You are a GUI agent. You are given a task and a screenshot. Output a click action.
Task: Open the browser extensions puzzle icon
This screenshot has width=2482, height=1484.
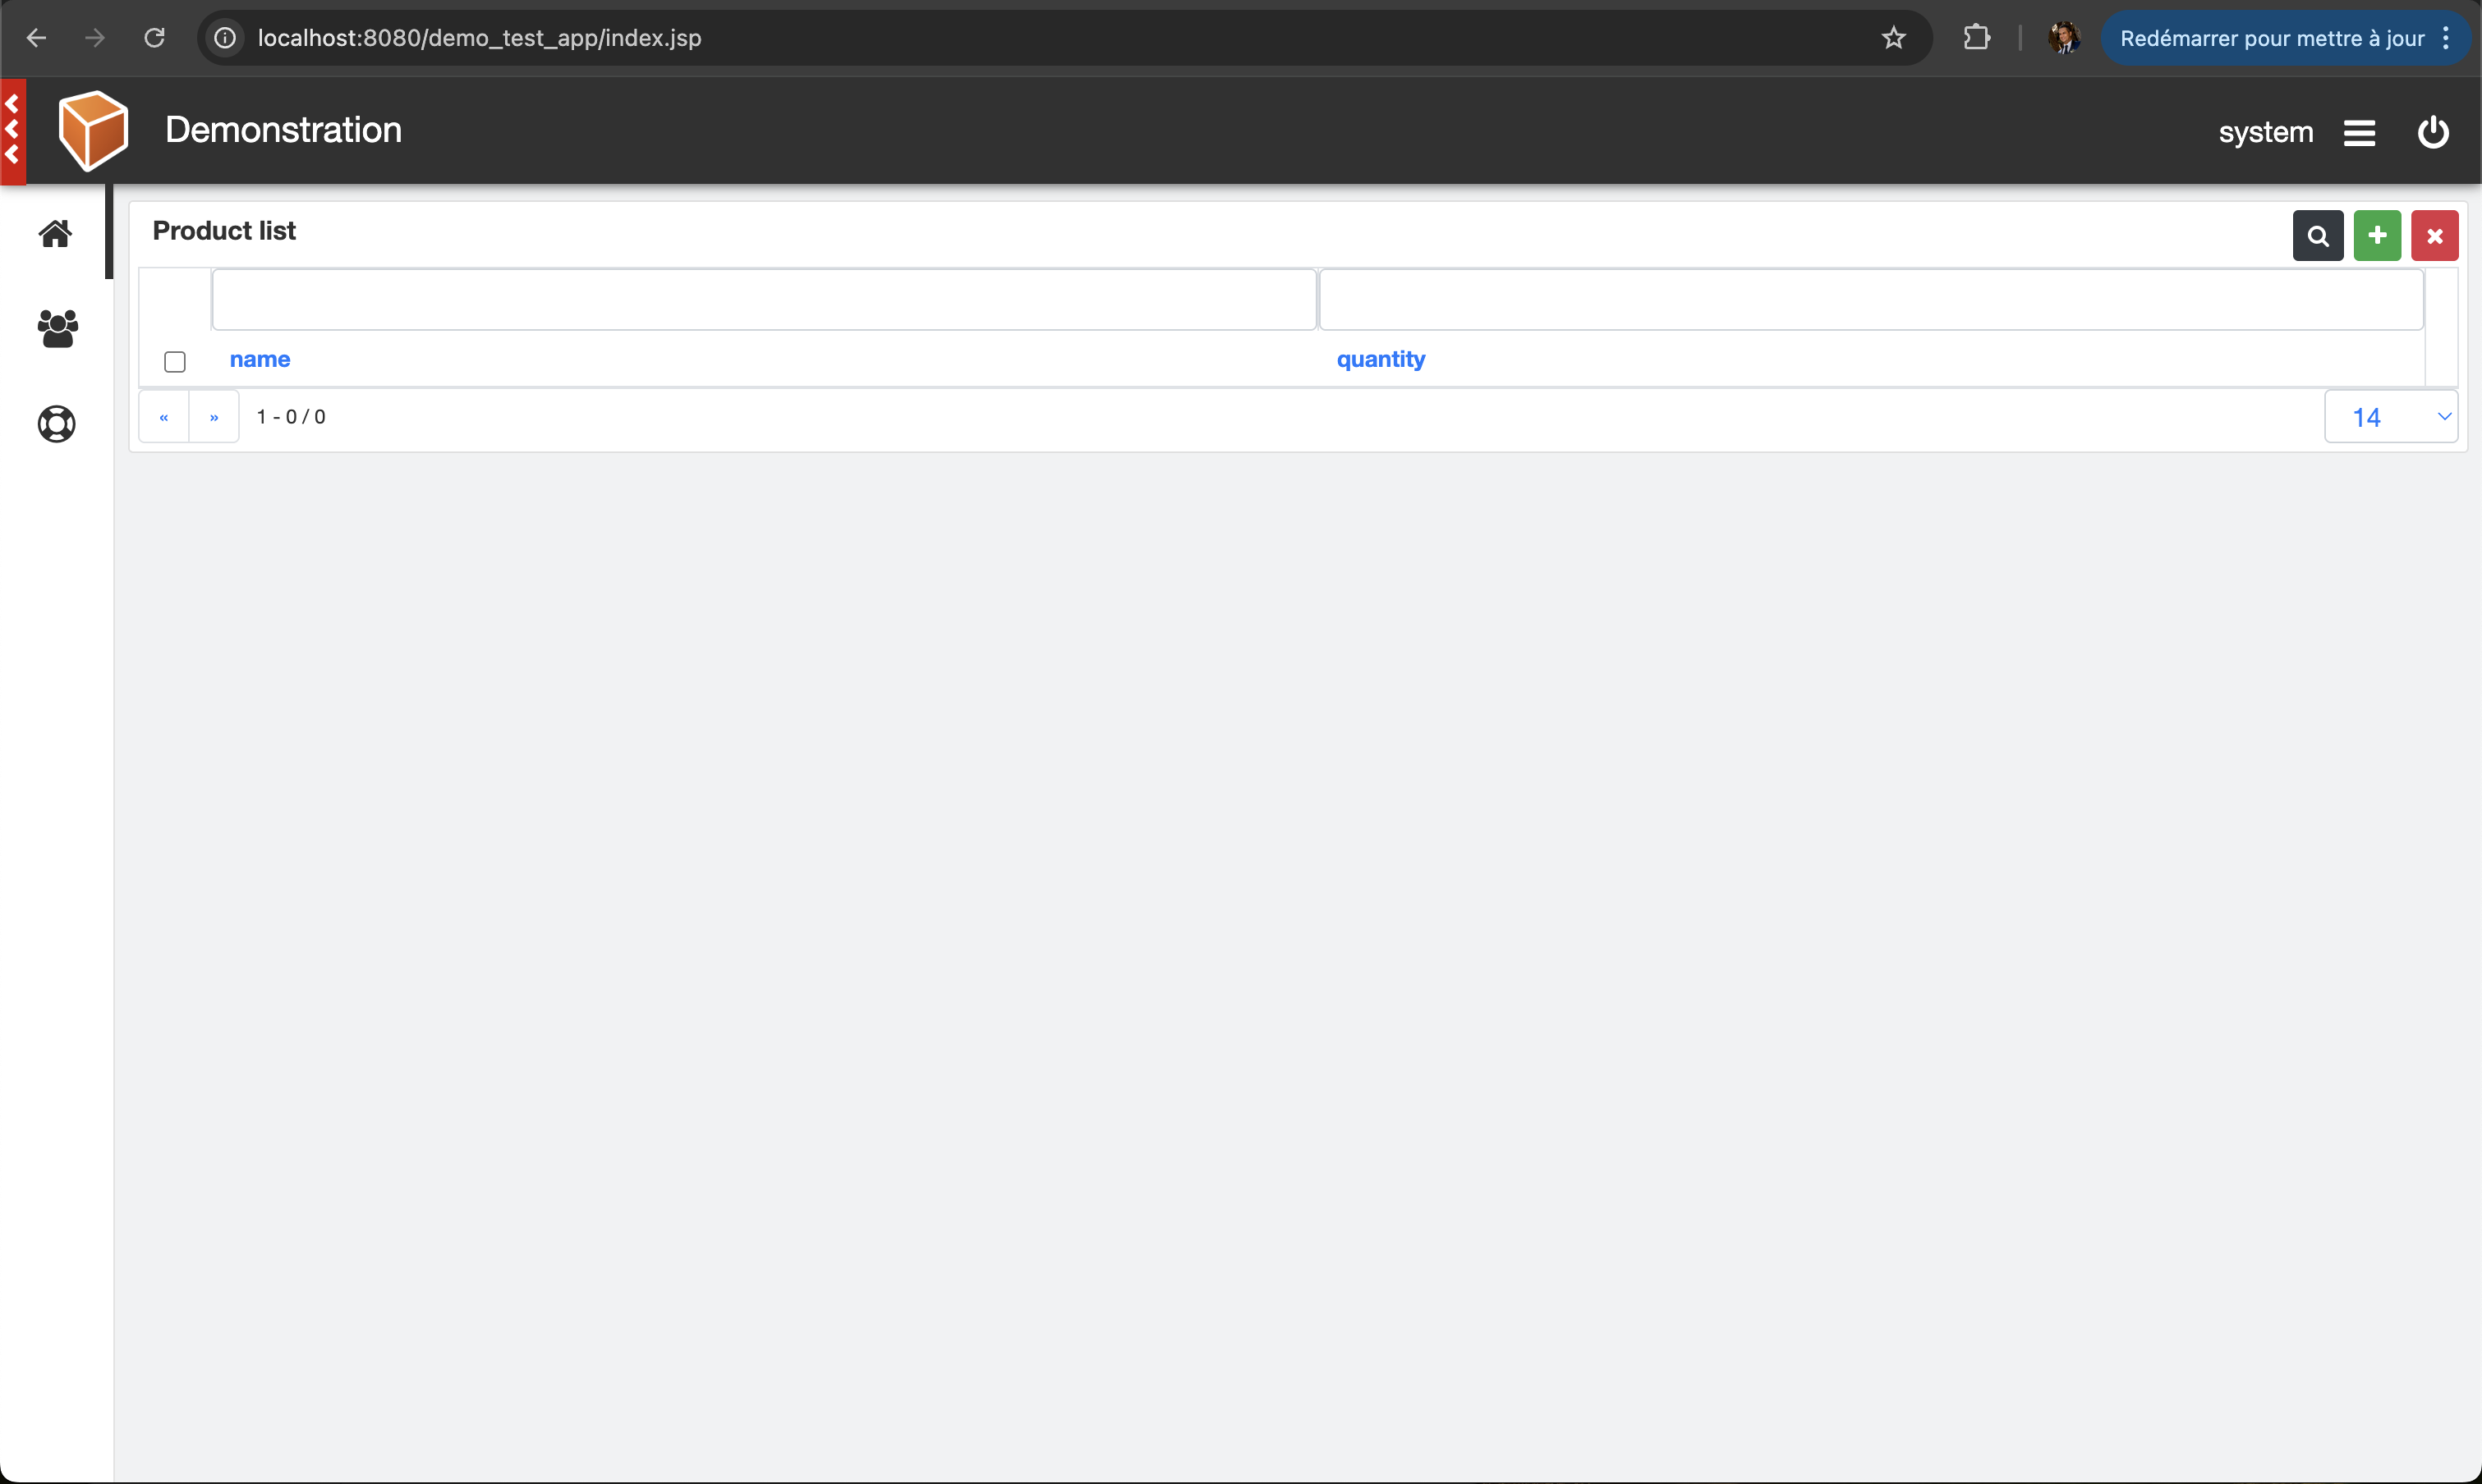[1976, 38]
